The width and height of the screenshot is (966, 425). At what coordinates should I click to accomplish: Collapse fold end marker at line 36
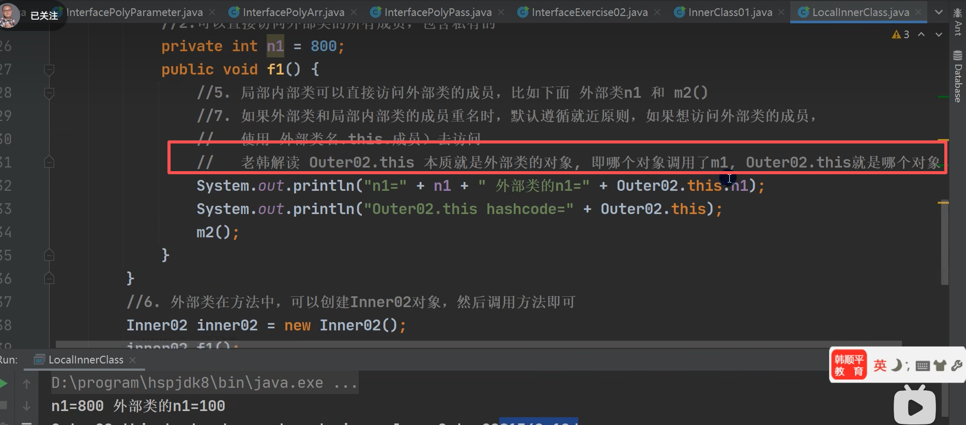pyautogui.click(x=49, y=279)
